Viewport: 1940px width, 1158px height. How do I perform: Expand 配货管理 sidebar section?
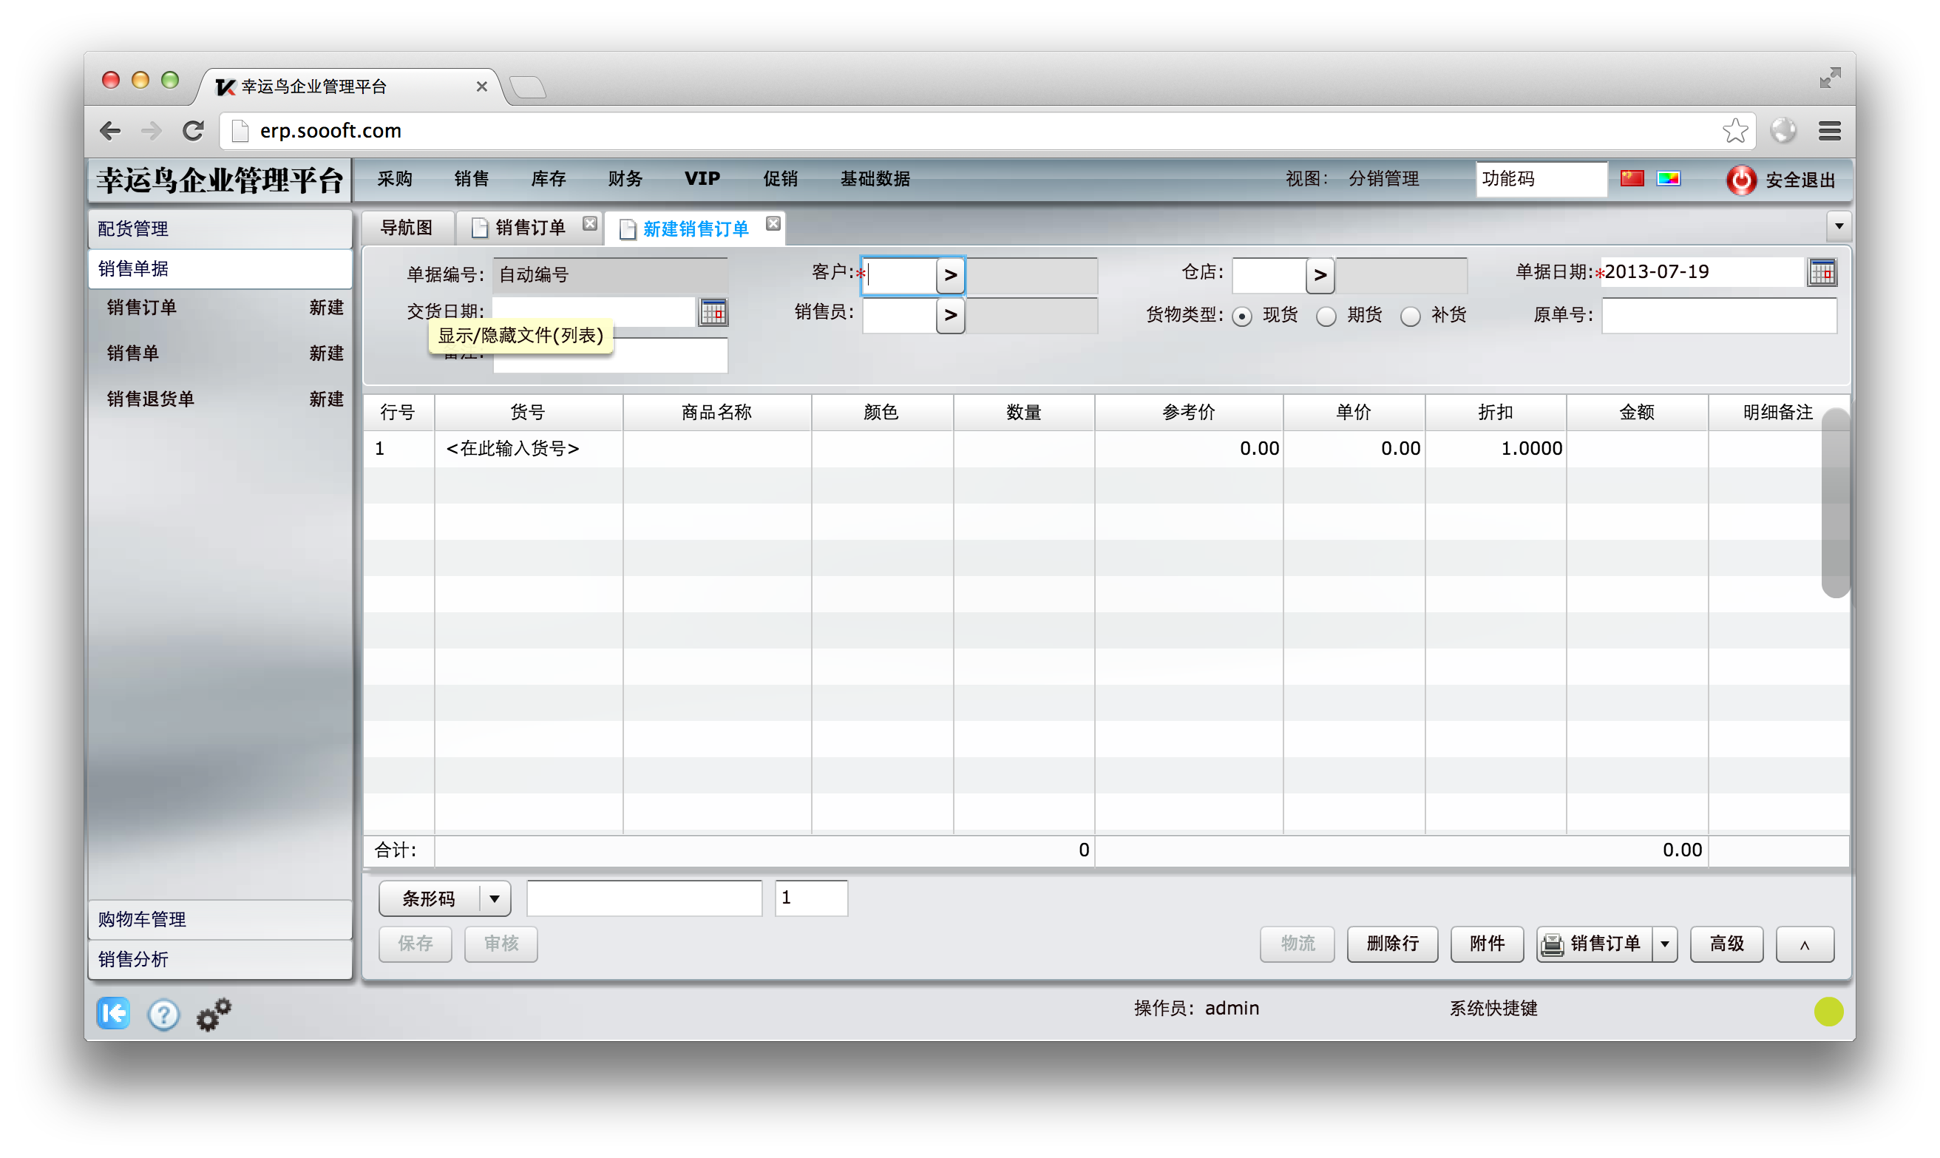pos(220,228)
